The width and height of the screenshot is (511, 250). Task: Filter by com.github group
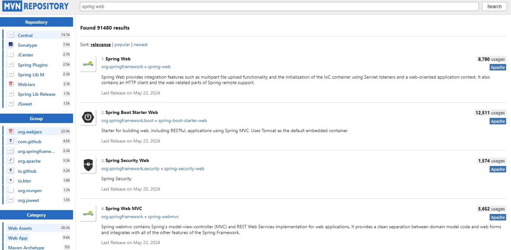click(30, 142)
